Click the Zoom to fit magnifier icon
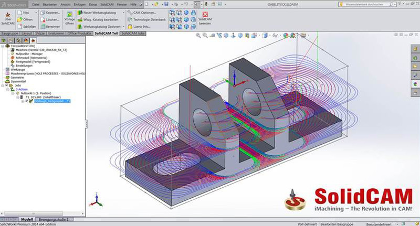 [198, 35]
